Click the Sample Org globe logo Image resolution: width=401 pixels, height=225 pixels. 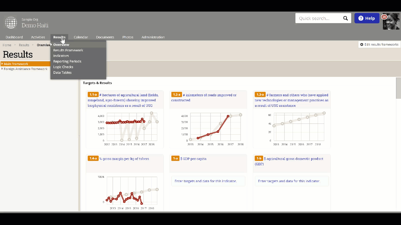[11, 22]
